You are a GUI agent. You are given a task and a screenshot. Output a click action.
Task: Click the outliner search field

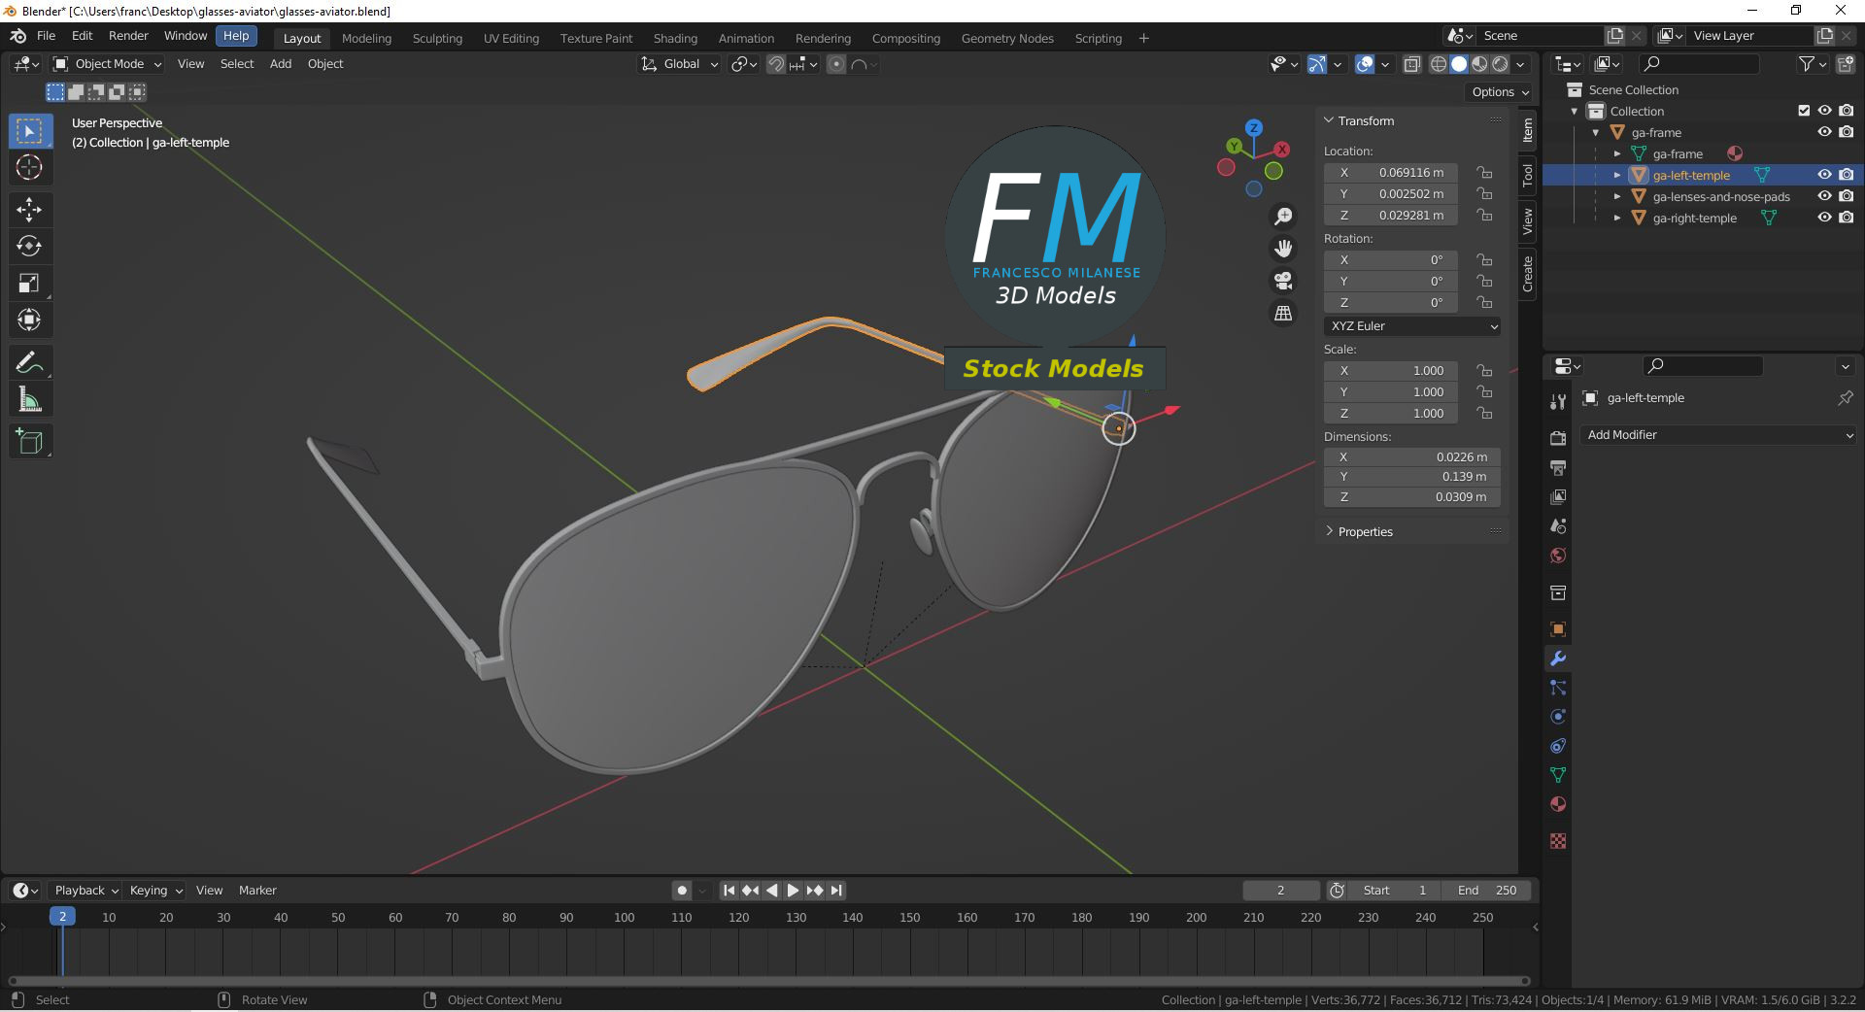click(x=1700, y=64)
